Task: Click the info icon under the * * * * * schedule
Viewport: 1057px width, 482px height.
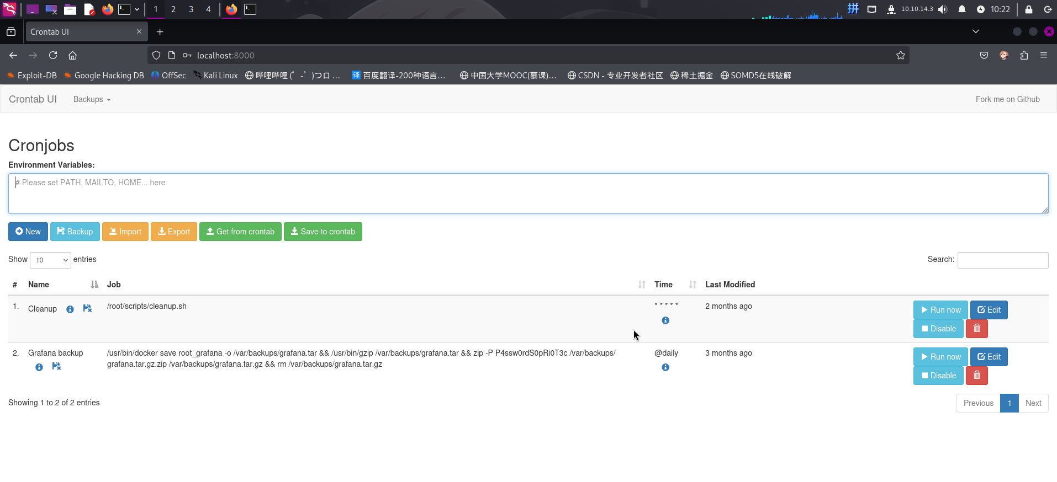Action: tap(665, 320)
